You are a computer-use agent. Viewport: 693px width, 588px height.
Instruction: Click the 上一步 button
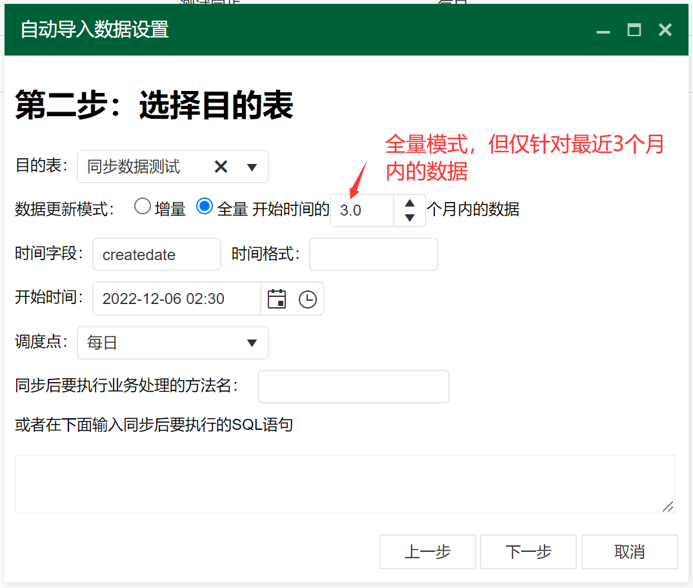point(427,552)
